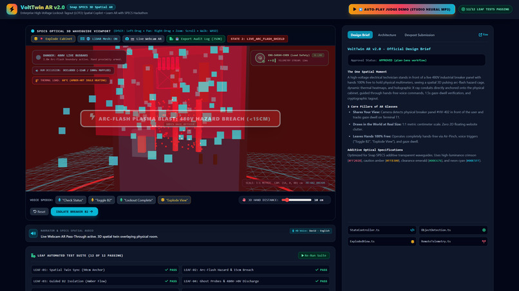
Task: Start Auto-Play Judge Demo
Action: (x=402, y=9)
